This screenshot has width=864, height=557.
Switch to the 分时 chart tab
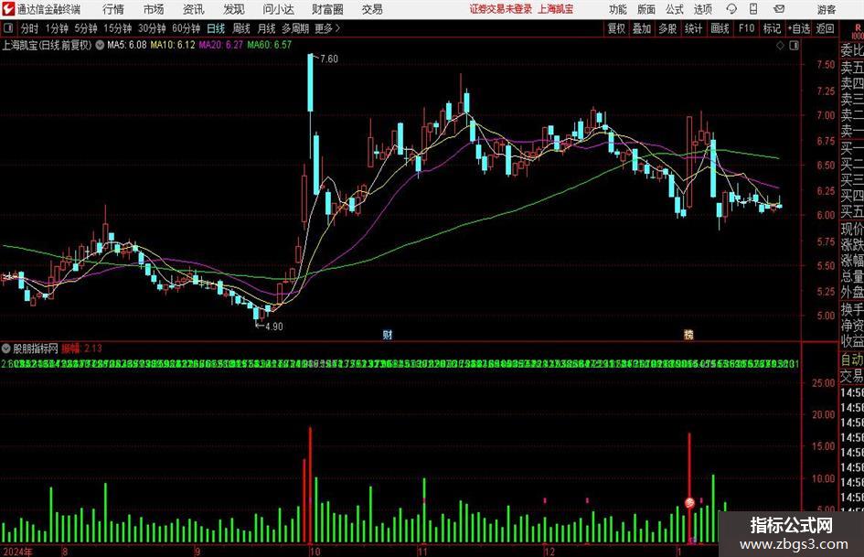(30, 28)
